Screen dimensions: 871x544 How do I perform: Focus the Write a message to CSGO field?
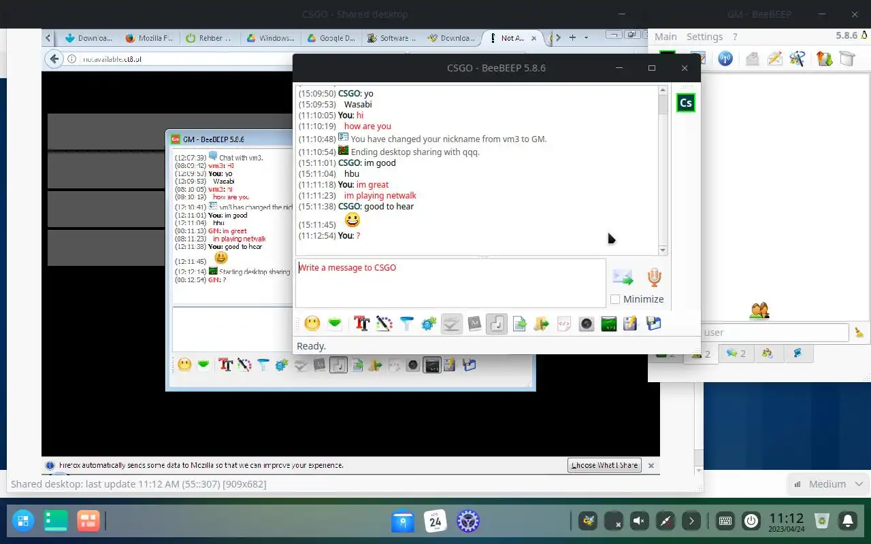[450, 283]
